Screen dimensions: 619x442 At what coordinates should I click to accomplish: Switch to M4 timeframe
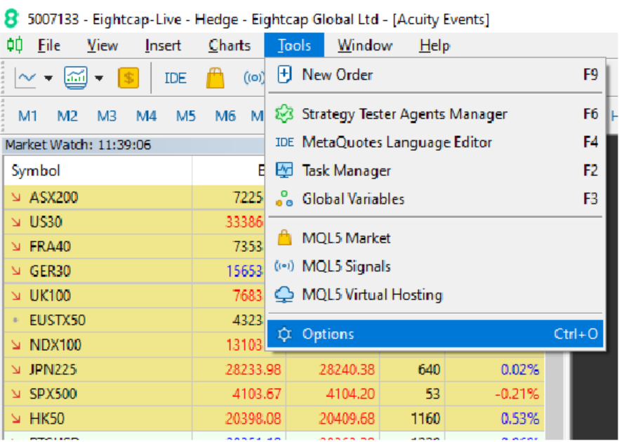click(x=146, y=116)
